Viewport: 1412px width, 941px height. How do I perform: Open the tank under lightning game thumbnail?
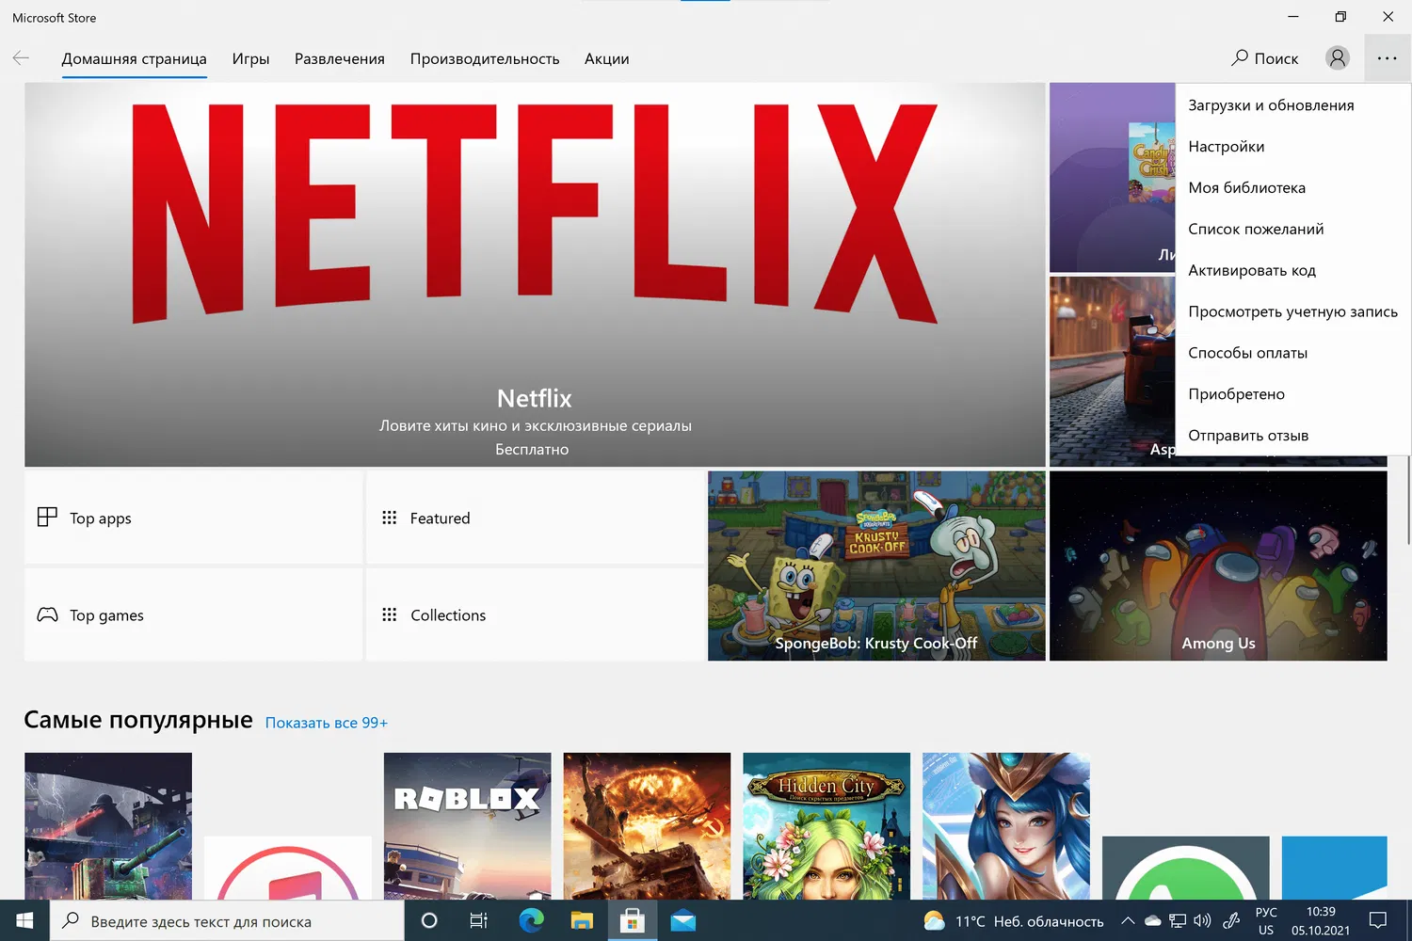108,825
